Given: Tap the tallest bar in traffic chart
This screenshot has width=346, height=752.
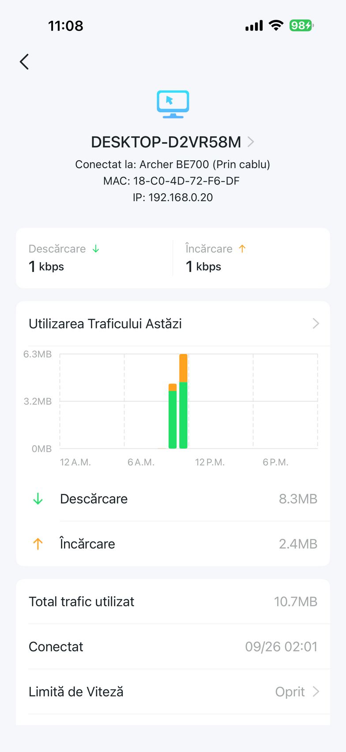Looking at the screenshot, I should pos(184,402).
